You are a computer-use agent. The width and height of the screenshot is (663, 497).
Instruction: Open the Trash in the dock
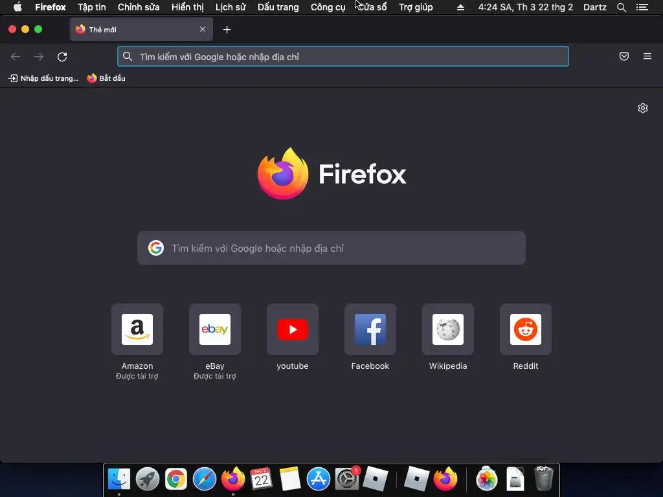[x=544, y=479]
